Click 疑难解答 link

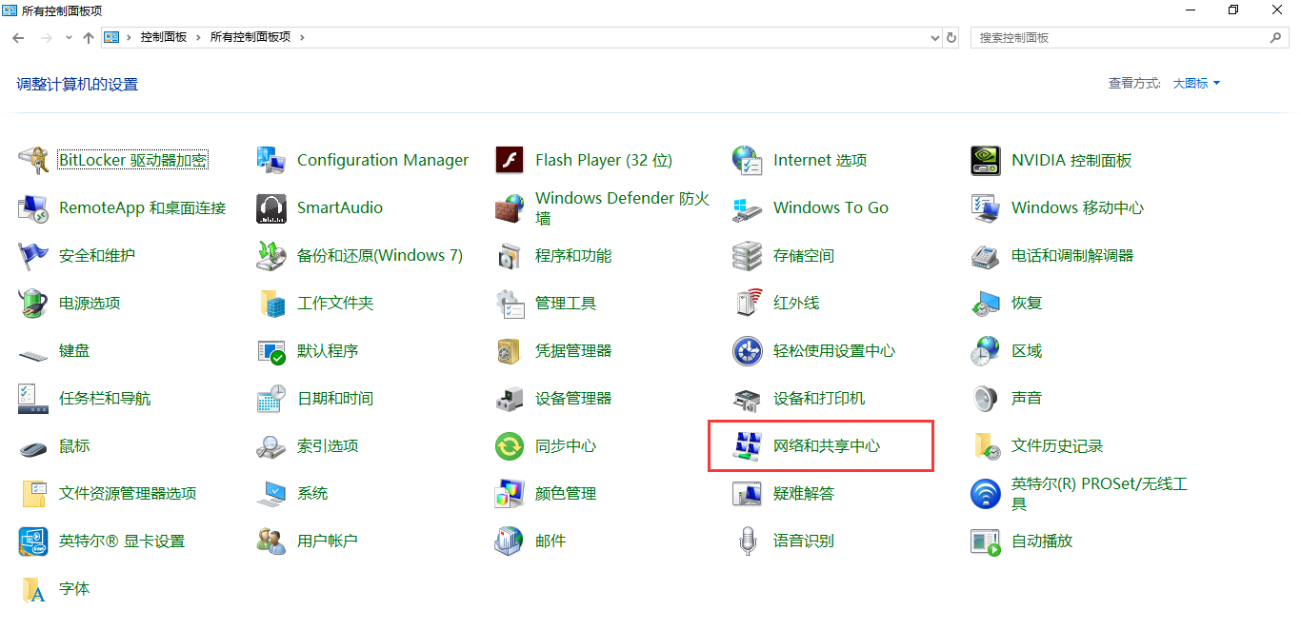pos(804,493)
